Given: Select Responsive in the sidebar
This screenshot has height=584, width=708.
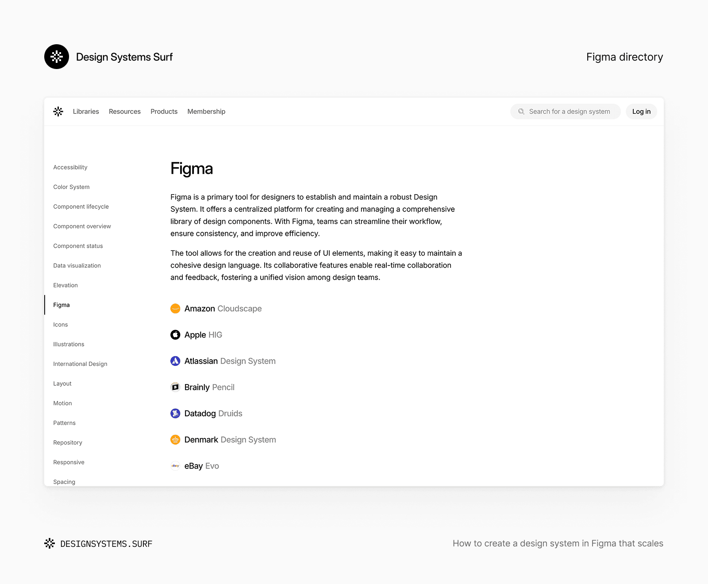Looking at the screenshot, I should [x=69, y=462].
